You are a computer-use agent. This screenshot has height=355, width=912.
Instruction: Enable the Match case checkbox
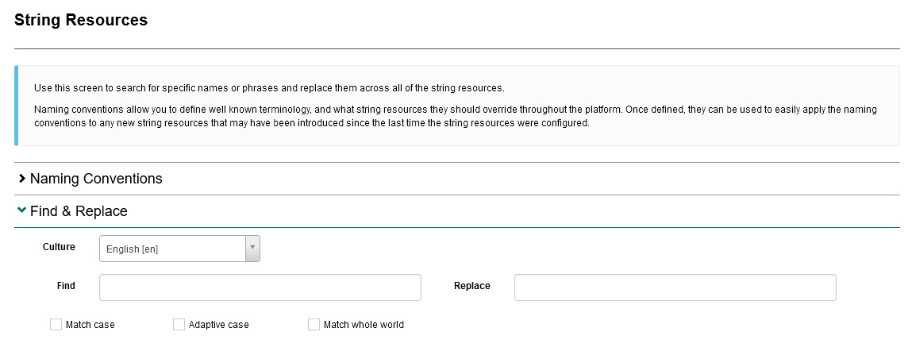(56, 324)
